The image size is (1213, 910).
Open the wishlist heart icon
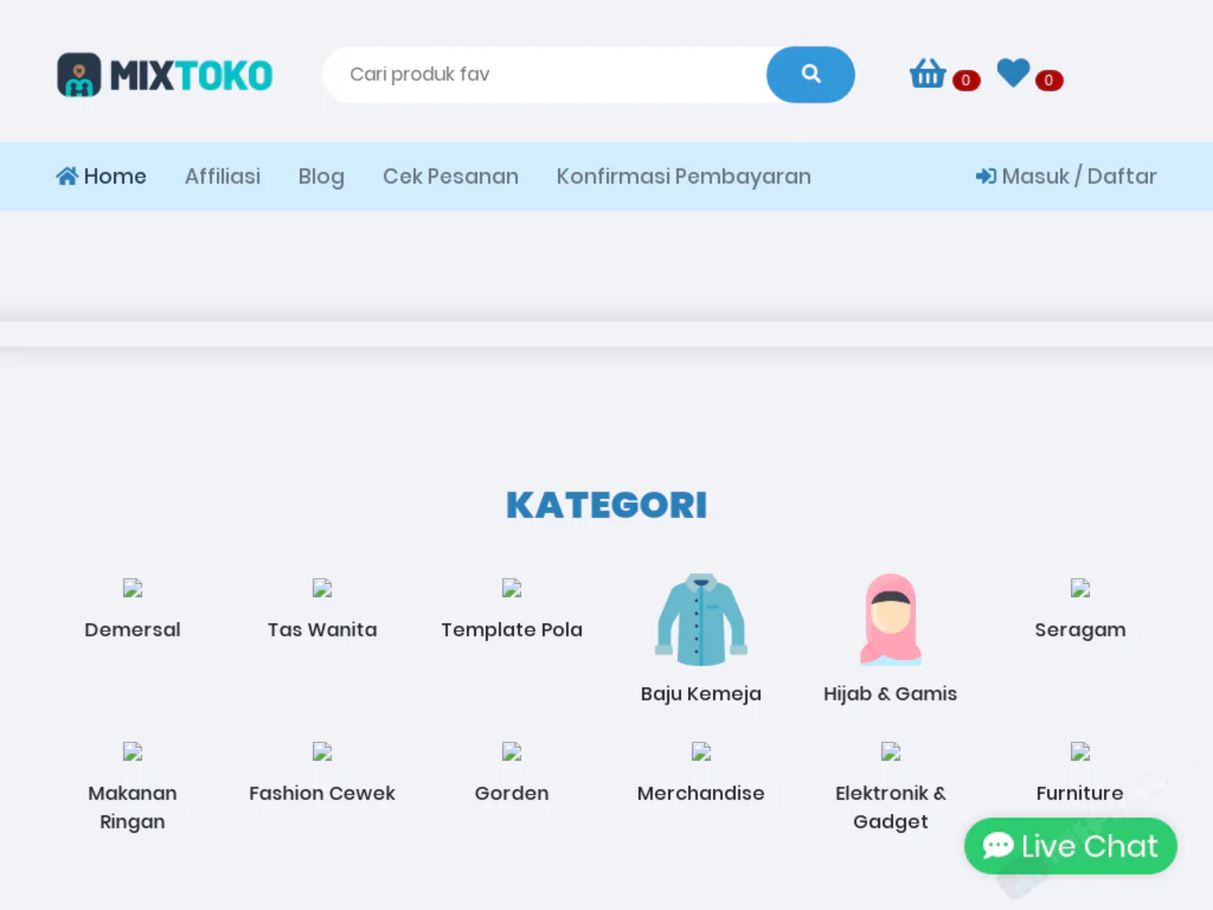click(x=1013, y=72)
